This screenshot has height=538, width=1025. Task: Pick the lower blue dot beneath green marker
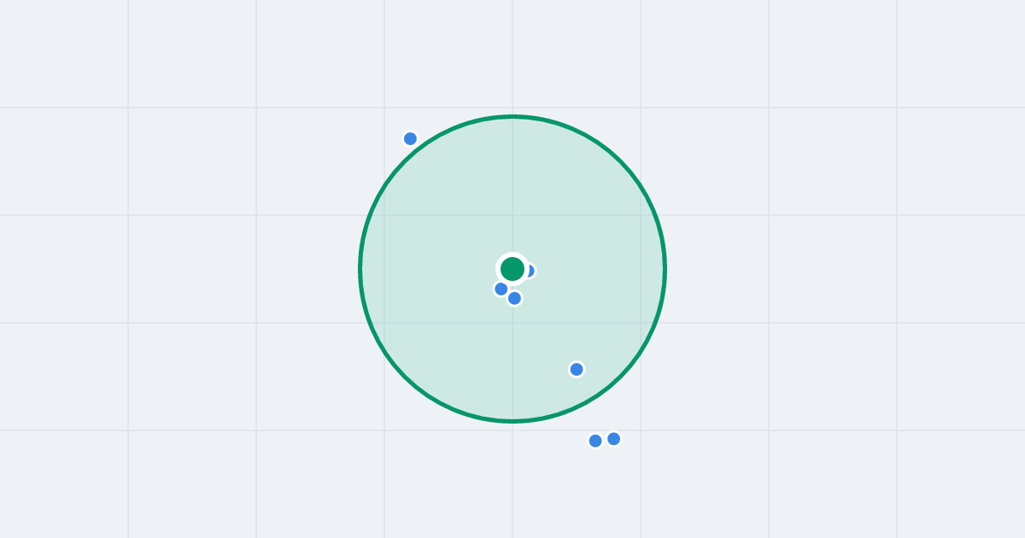coord(514,298)
